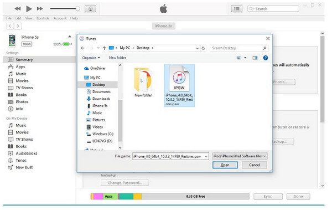332x210 pixels.
Task: Open the Edit menu in iTunes
Action: 18,18
